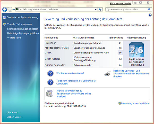
Task: Close the window
Action: click(148, 3)
